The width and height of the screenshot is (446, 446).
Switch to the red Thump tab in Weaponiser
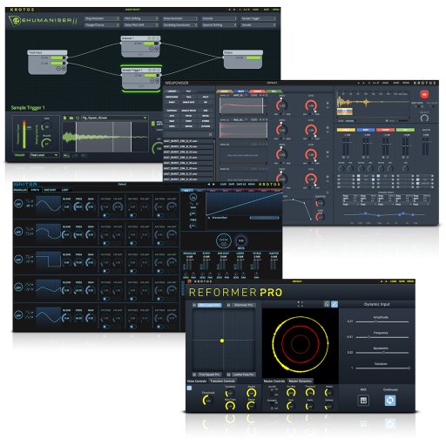pos(257,91)
